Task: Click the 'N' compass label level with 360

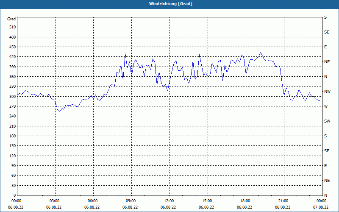Action: 325,77
